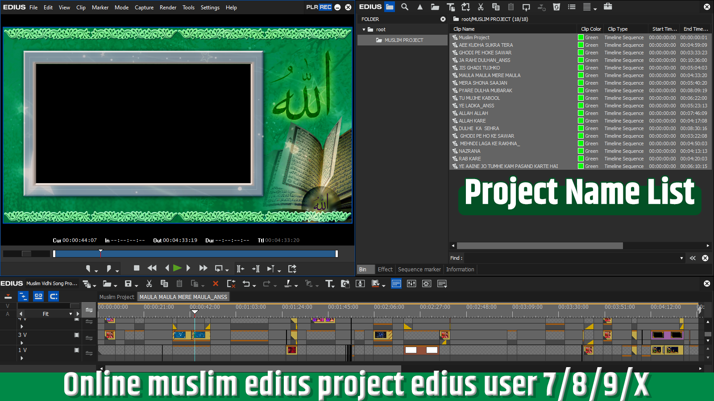
Task: Click the Find input field in bin
Action: pyautogui.click(x=571, y=258)
